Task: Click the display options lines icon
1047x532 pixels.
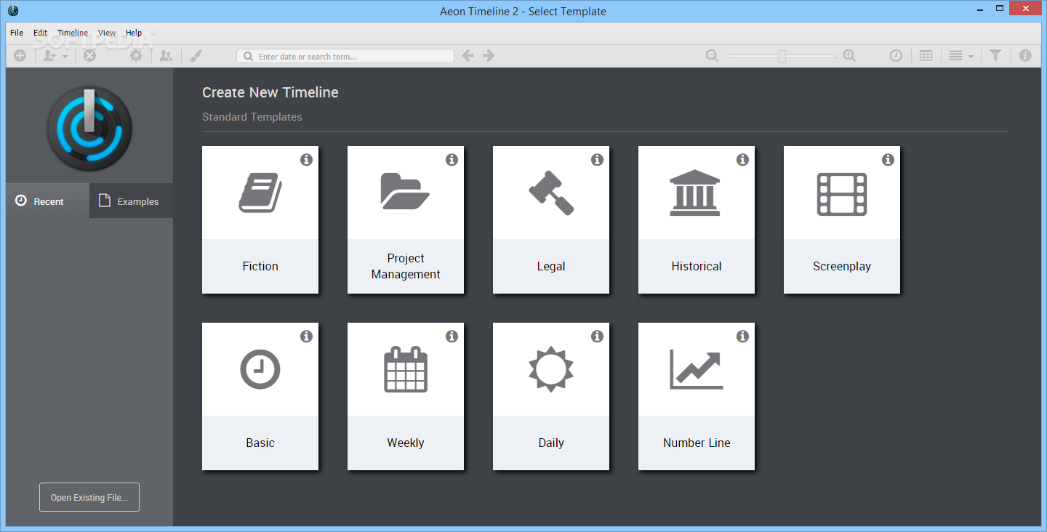Action: pos(956,55)
